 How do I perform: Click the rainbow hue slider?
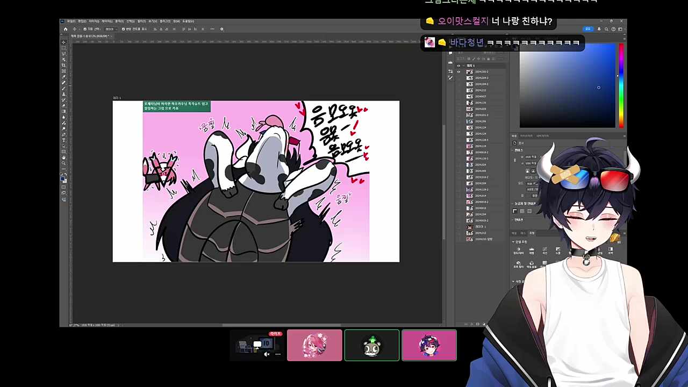click(x=621, y=86)
